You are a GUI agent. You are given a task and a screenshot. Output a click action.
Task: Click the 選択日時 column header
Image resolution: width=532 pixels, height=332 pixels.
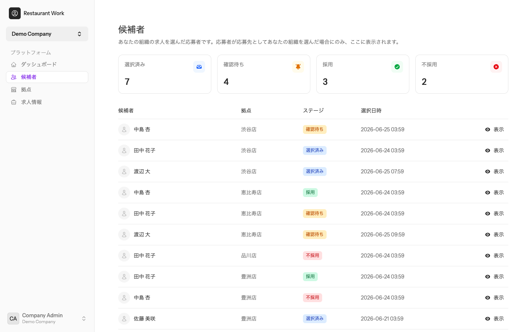coord(371,111)
